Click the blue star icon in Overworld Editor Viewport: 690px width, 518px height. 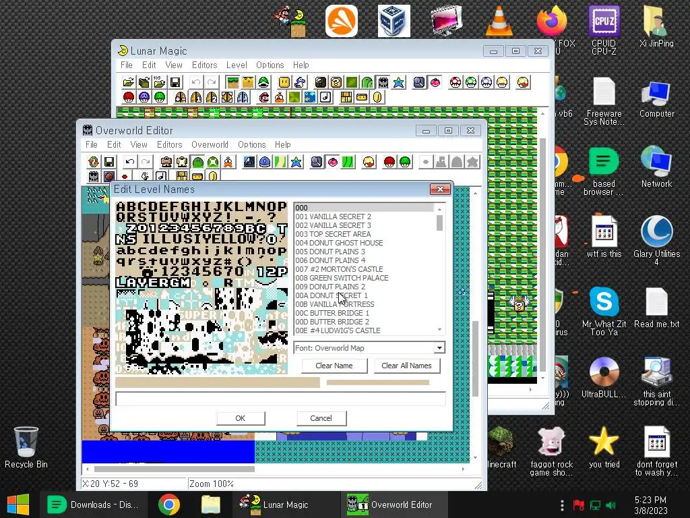[296, 162]
